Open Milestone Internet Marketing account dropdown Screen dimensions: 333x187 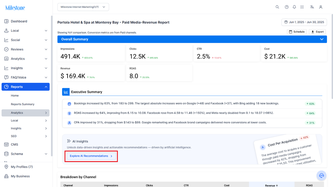pos(83,7)
